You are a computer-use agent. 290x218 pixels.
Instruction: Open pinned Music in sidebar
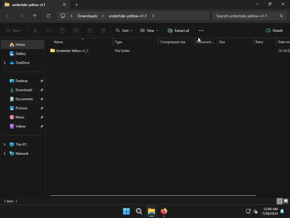tap(23, 117)
